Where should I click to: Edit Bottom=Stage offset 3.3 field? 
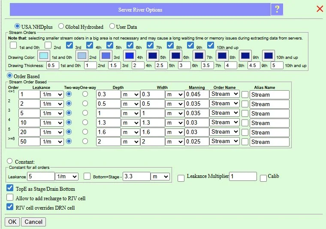pyautogui.click(x=136, y=176)
